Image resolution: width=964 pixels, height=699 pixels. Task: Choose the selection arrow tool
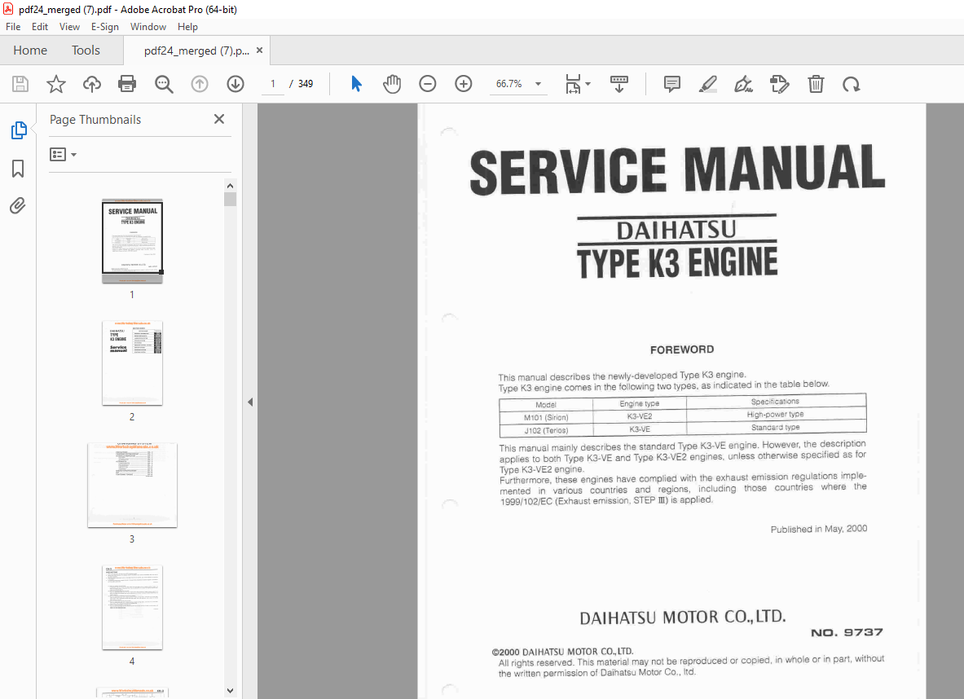click(x=356, y=84)
